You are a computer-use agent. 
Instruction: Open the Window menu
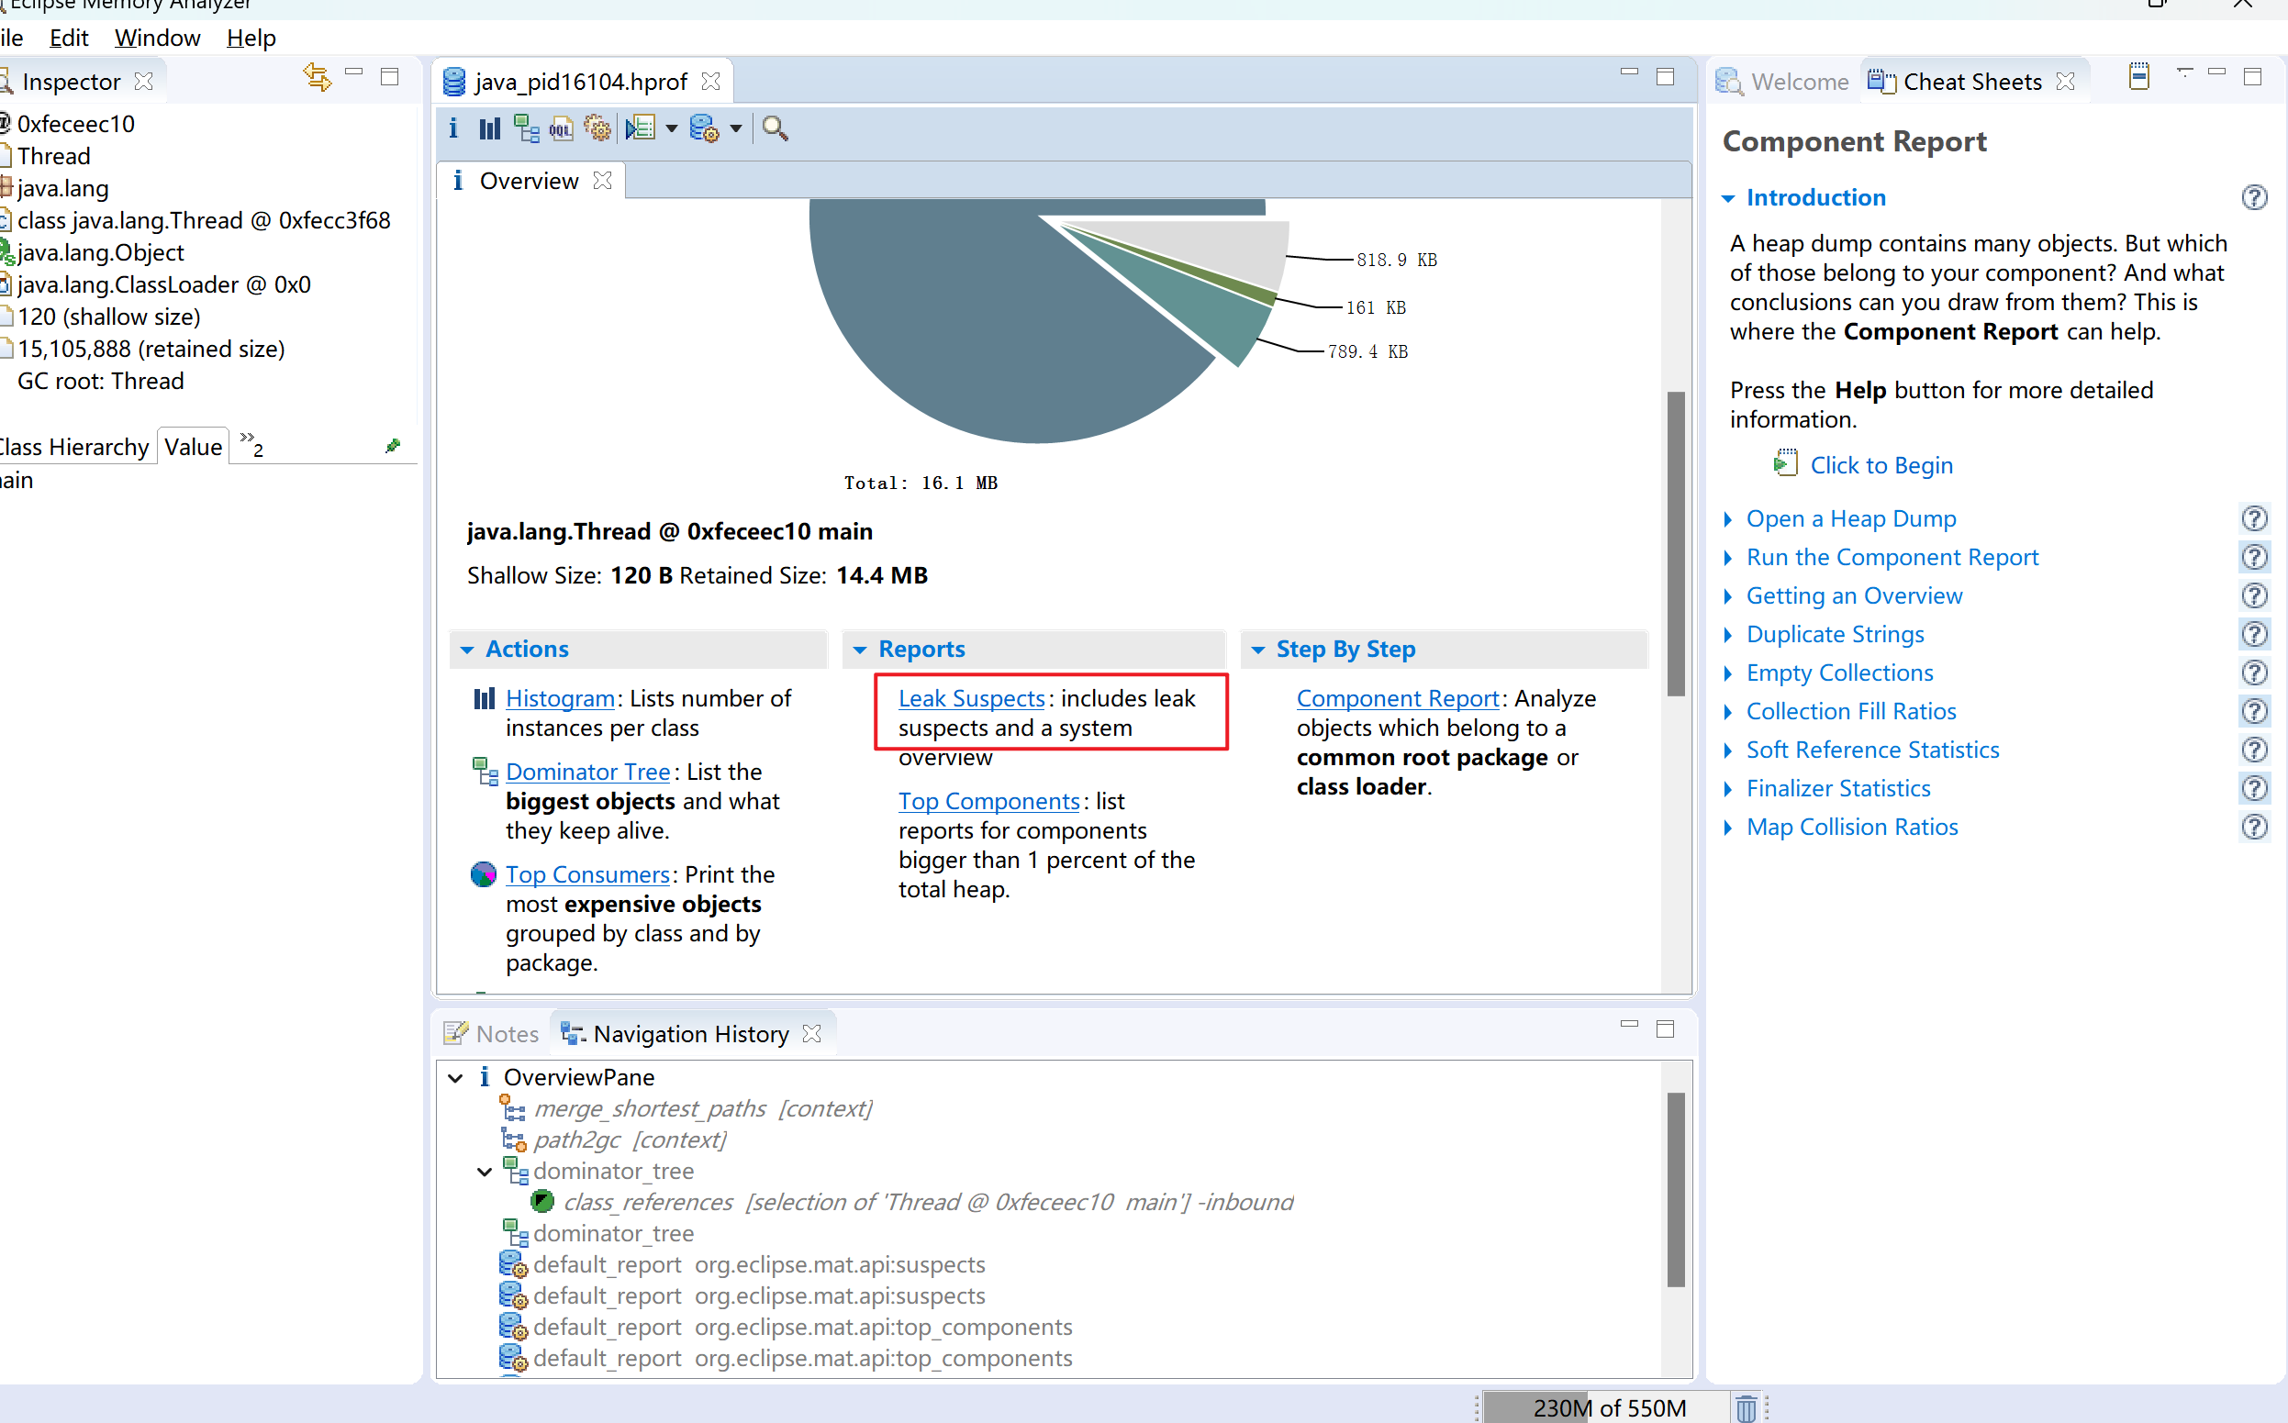click(157, 39)
